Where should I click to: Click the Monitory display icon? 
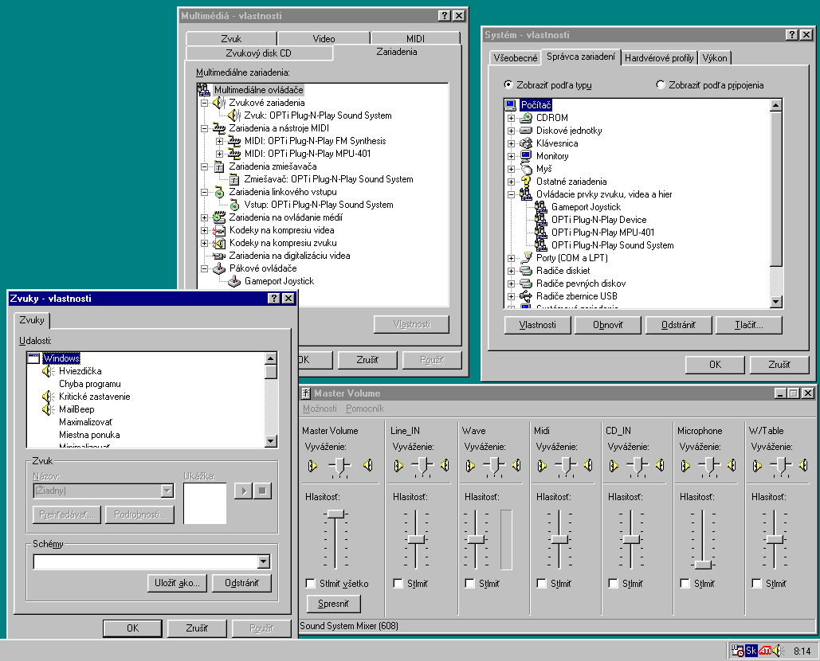(x=526, y=156)
